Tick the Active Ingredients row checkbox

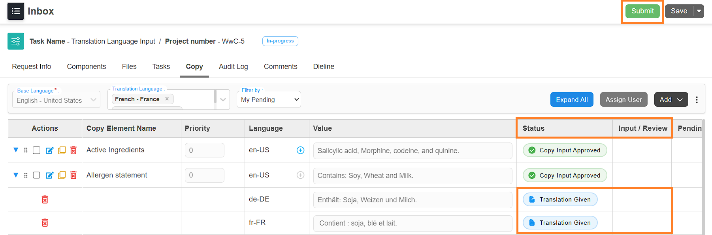click(36, 150)
